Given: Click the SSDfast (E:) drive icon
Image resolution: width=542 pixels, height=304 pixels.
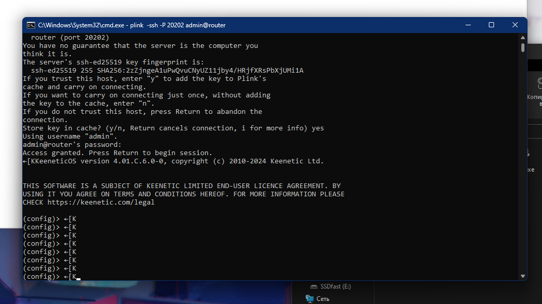Looking at the screenshot, I should pos(313,286).
